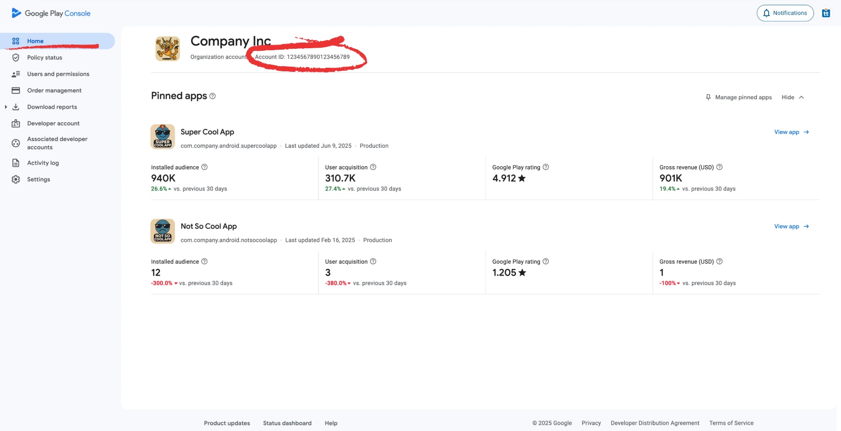Click the Associated developer accounts icon
The width and height of the screenshot is (841, 431).
pos(16,143)
